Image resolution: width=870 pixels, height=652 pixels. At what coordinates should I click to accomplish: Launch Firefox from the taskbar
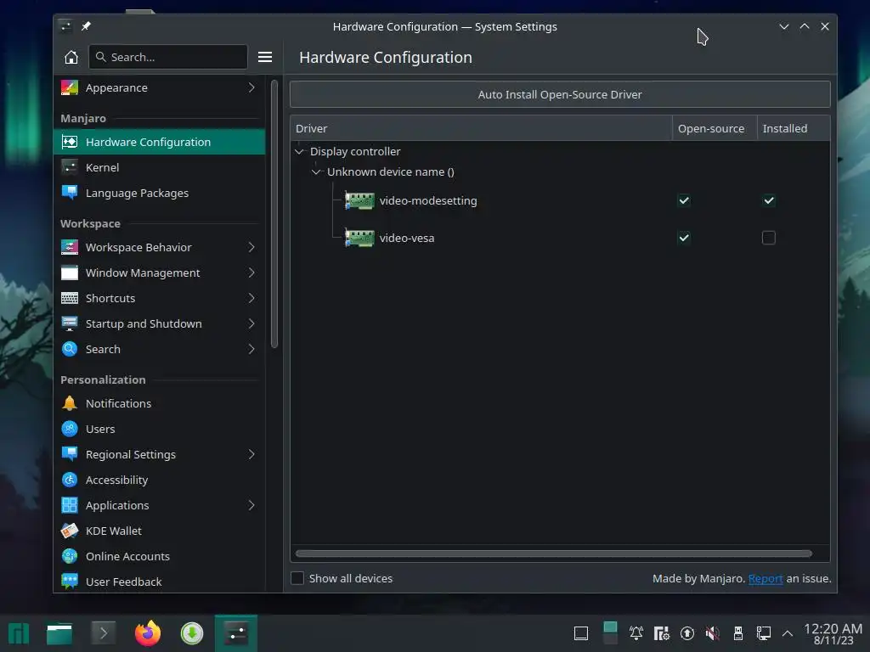pyautogui.click(x=148, y=633)
